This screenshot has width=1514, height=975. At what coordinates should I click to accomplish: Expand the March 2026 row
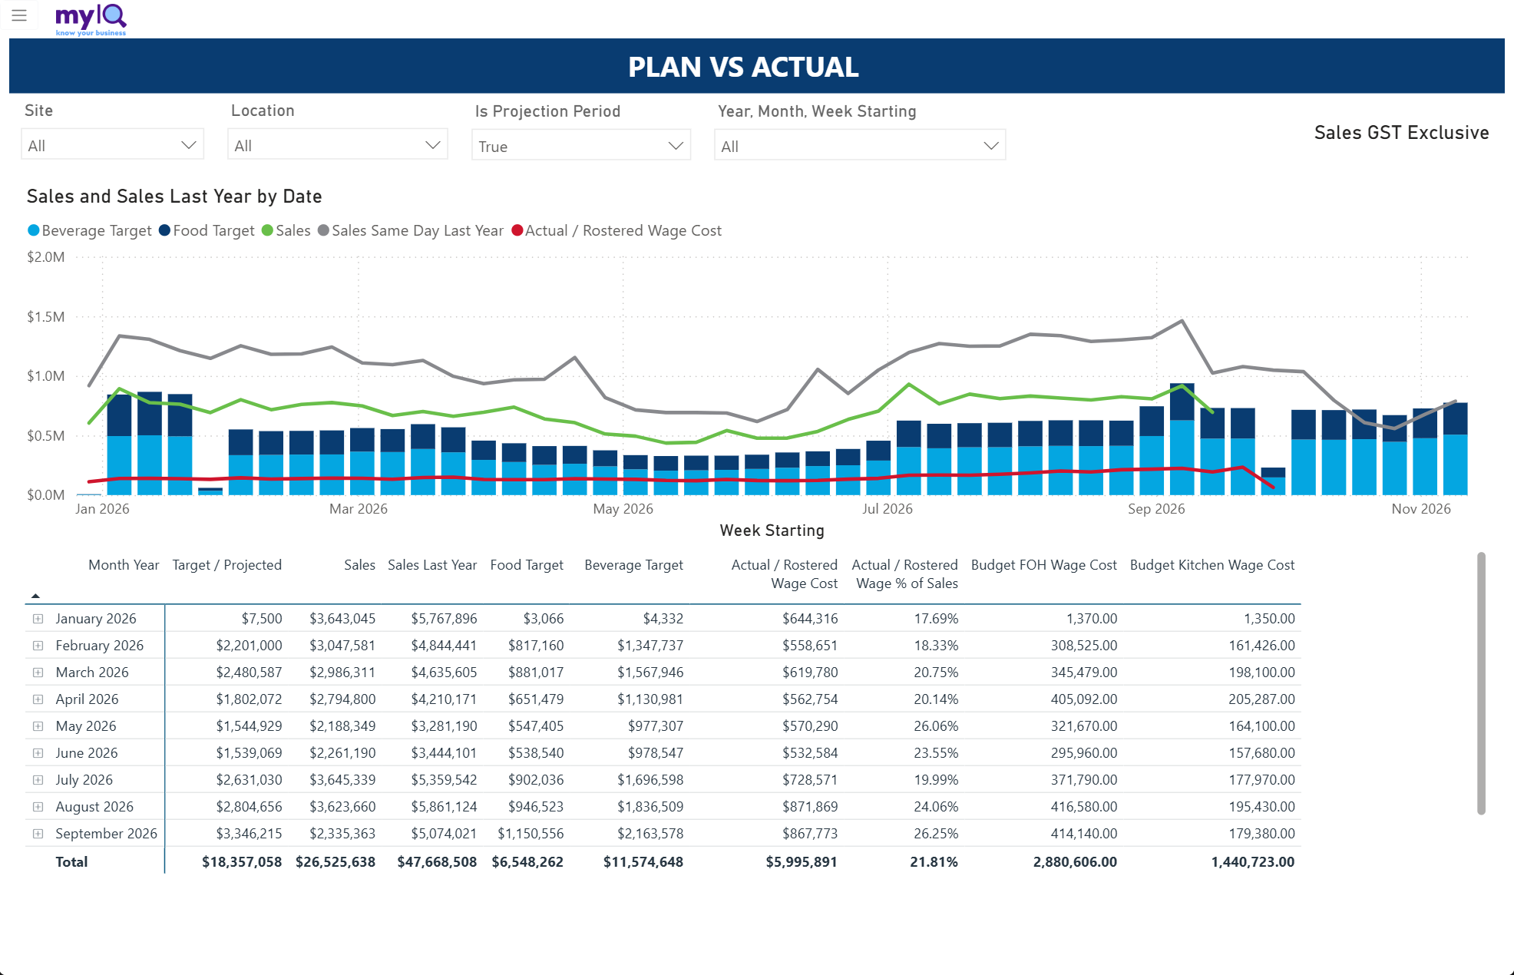point(38,673)
